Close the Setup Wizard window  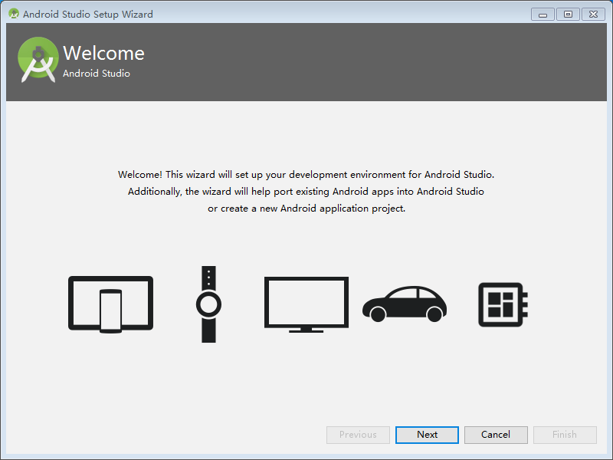click(x=593, y=15)
